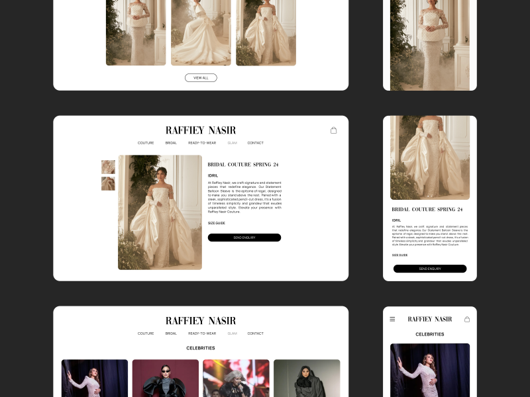The image size is (530, 397).
Task: Tap bag icon on mobile Celebrities screen
Action: pyautogui.click(x=467, y=319)
